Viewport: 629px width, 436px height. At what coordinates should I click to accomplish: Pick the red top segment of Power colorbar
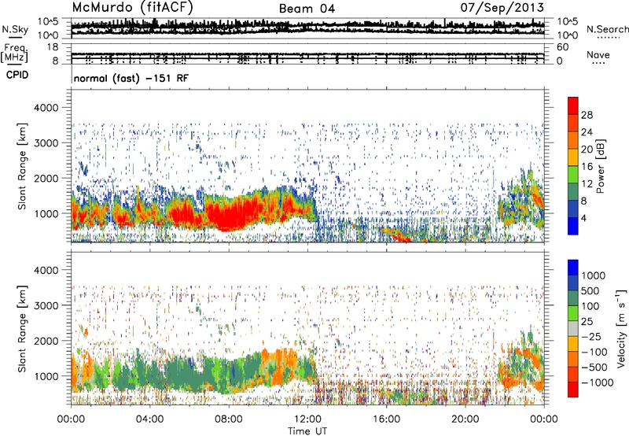point(573,105)
